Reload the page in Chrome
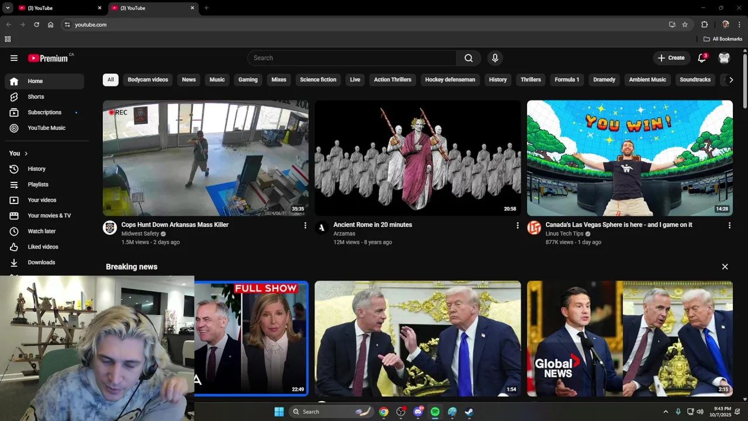748x421 pixels. (36, 25)
